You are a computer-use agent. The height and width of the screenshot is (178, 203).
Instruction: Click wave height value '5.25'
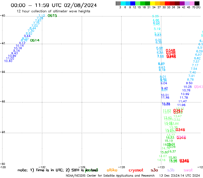(x=156, y=16)
